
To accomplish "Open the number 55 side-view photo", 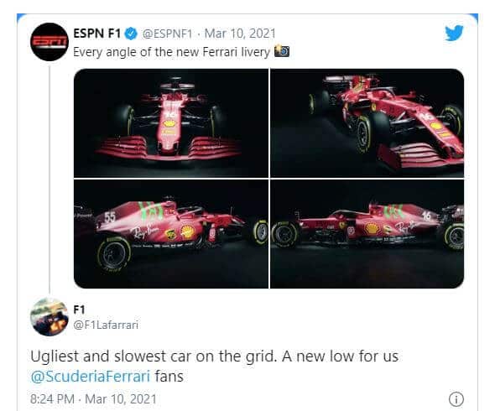I will click(x=171, y=234).
